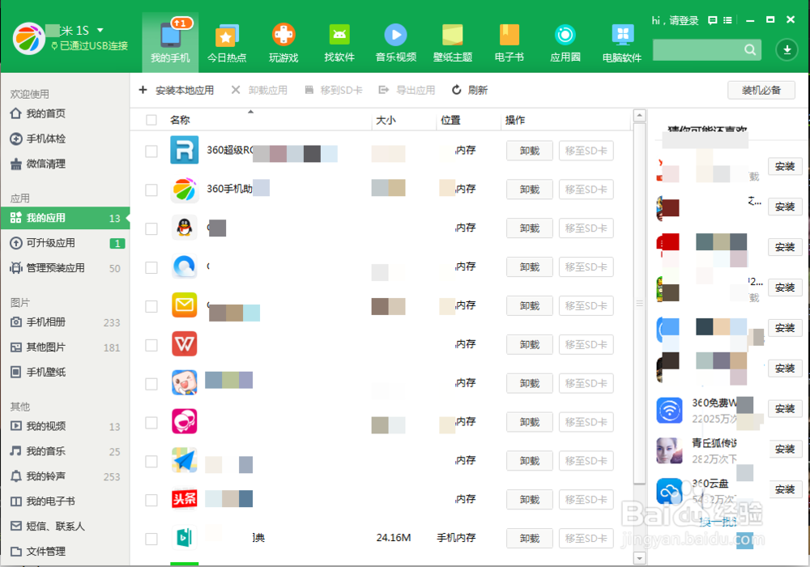Open the download manager icon
Screen dimensions: 810x567
787,49
